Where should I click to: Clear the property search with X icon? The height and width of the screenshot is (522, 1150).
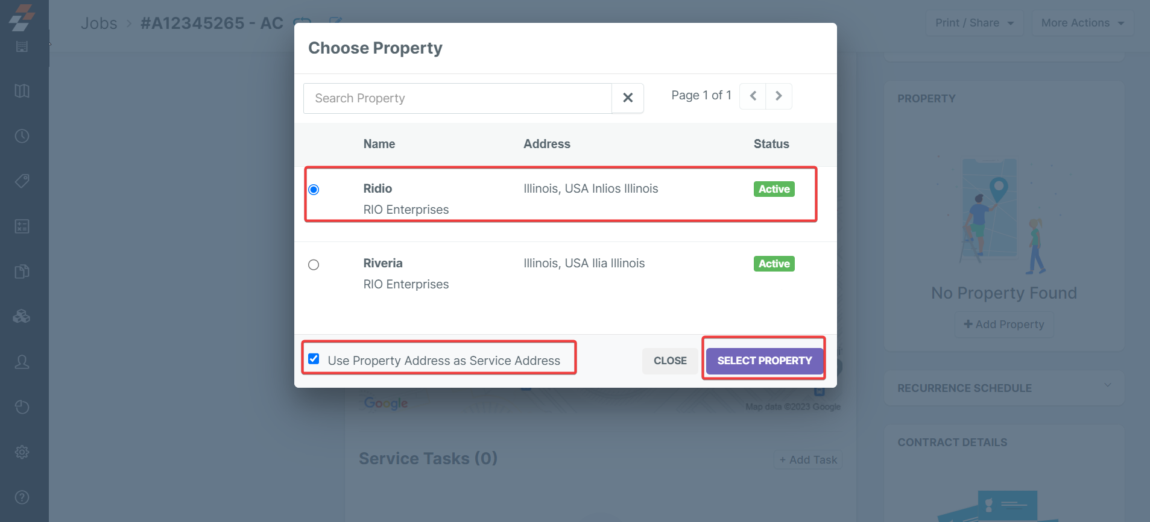pos(628,98)
